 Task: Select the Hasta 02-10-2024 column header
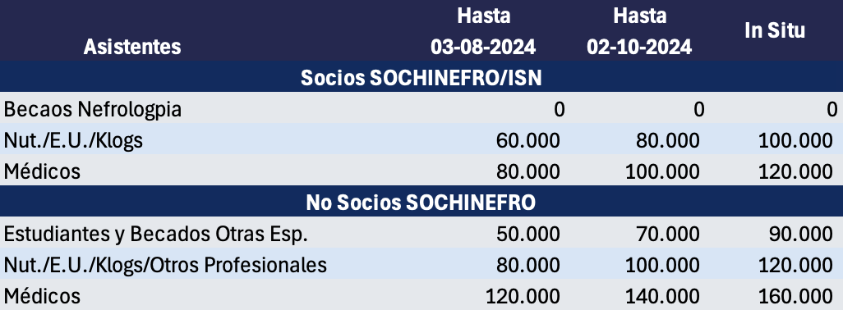(x=639, y=31)
